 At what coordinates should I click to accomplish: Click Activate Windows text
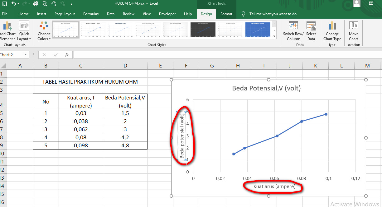coord(354,204)
